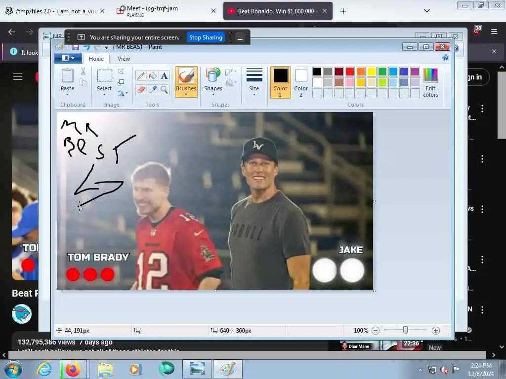Hide the screen sharing notification bar
The image size is (506, 379).
pyautogui.click(x=240, y=38)
